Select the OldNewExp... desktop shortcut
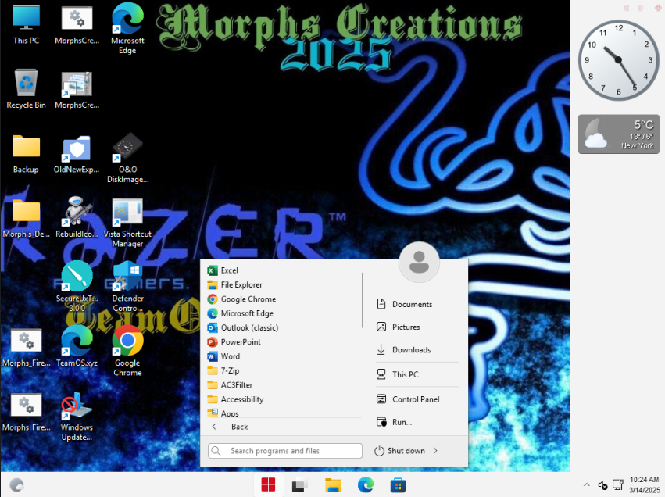 point(77,154)
